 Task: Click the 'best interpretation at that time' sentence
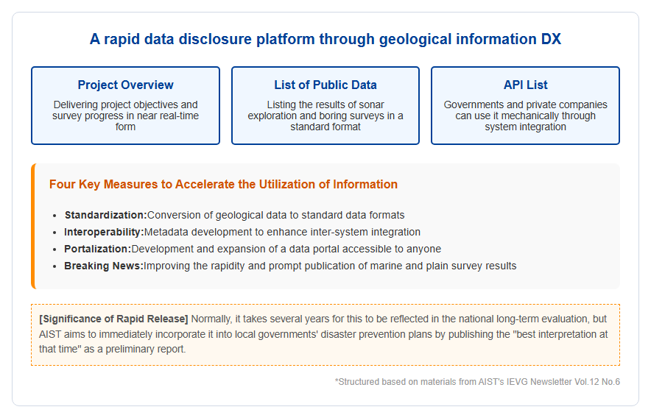coord(323,334)
